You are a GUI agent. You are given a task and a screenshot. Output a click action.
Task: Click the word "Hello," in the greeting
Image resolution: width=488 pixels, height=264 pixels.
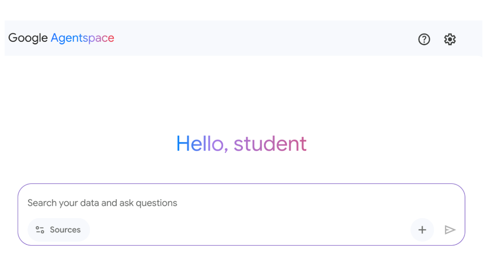click(202, 144)
